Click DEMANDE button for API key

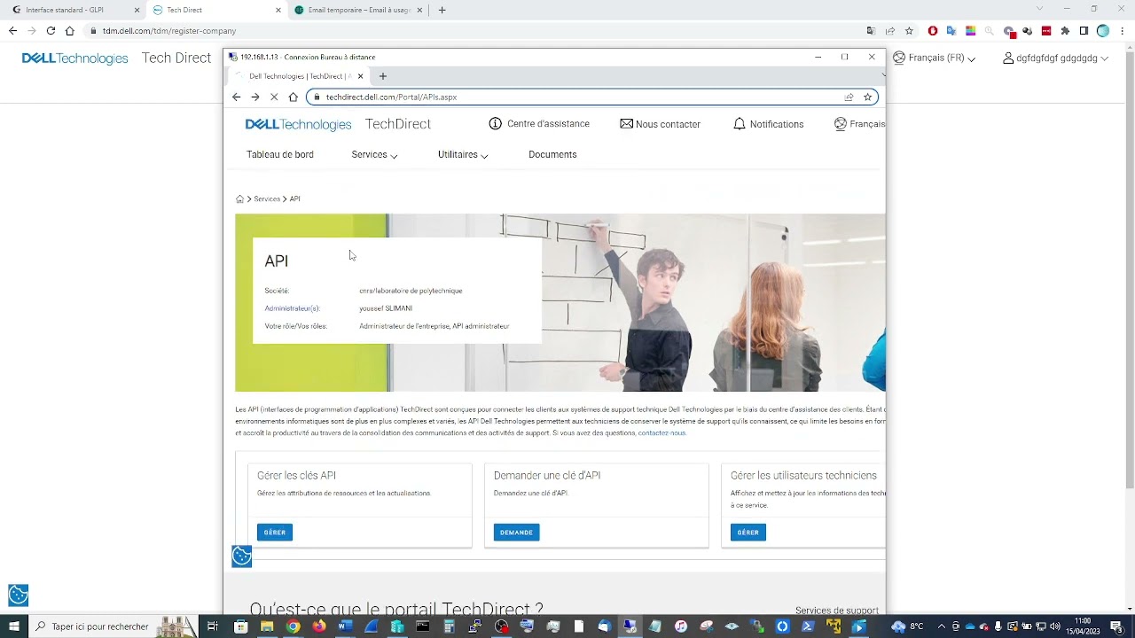[516, 533]
